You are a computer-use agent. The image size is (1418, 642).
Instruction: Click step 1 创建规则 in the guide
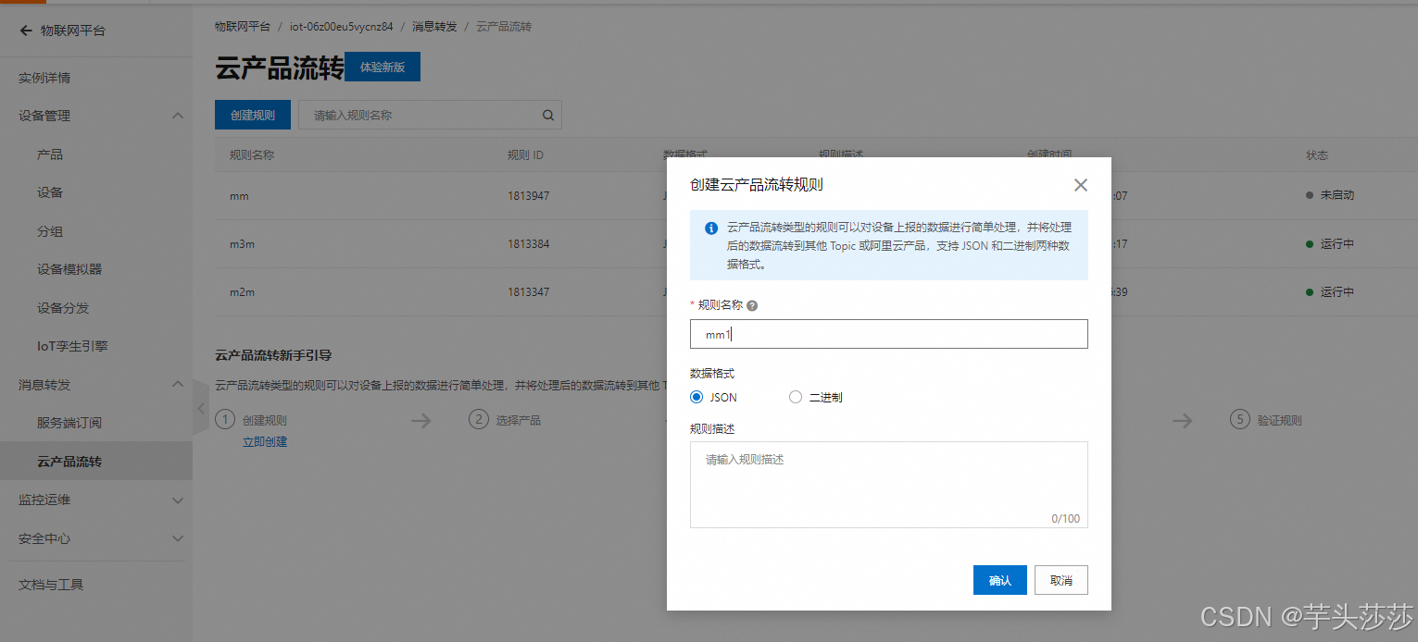tap(252, 420)
